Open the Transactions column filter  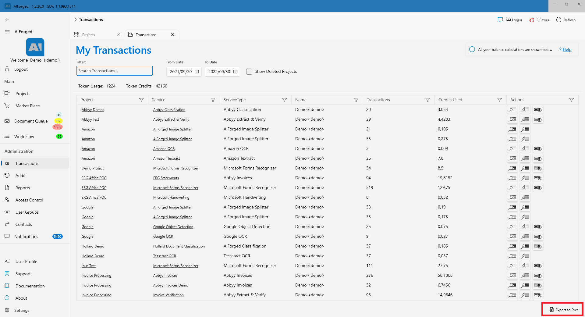[428, 100]
